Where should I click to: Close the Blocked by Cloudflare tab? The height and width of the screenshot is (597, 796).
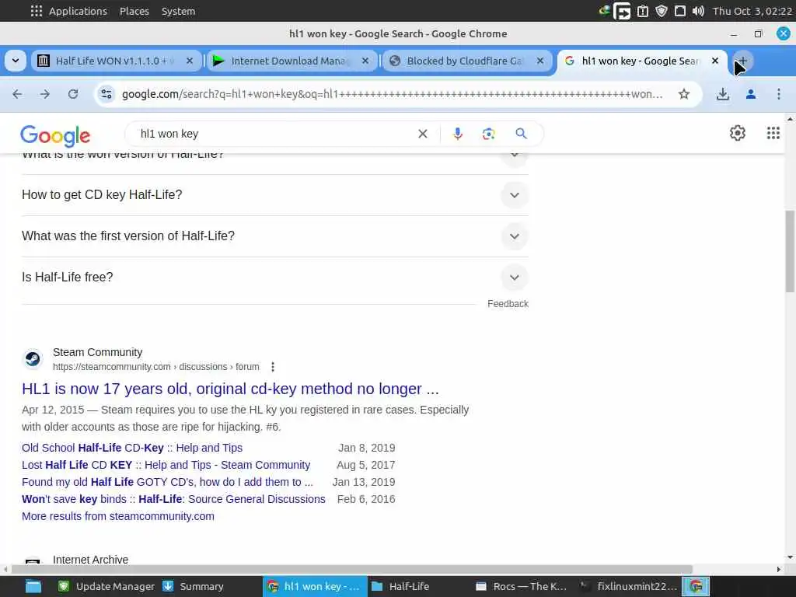point(540,61)
